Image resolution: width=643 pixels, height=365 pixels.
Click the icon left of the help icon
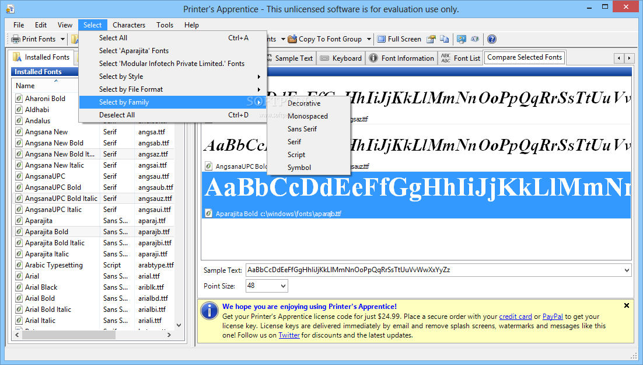475,39
